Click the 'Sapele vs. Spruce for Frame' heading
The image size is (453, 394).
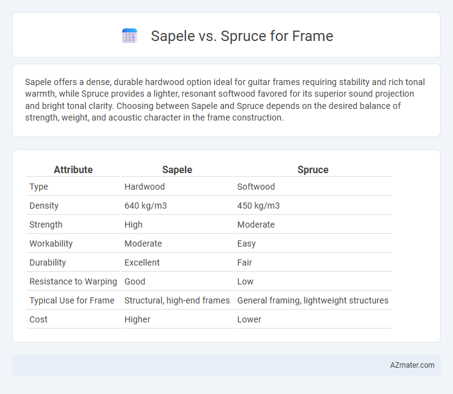pos(242,36)
